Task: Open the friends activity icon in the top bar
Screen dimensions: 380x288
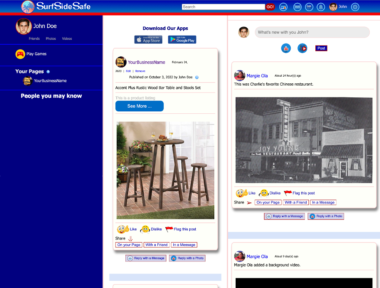Action: pos(309,7)
